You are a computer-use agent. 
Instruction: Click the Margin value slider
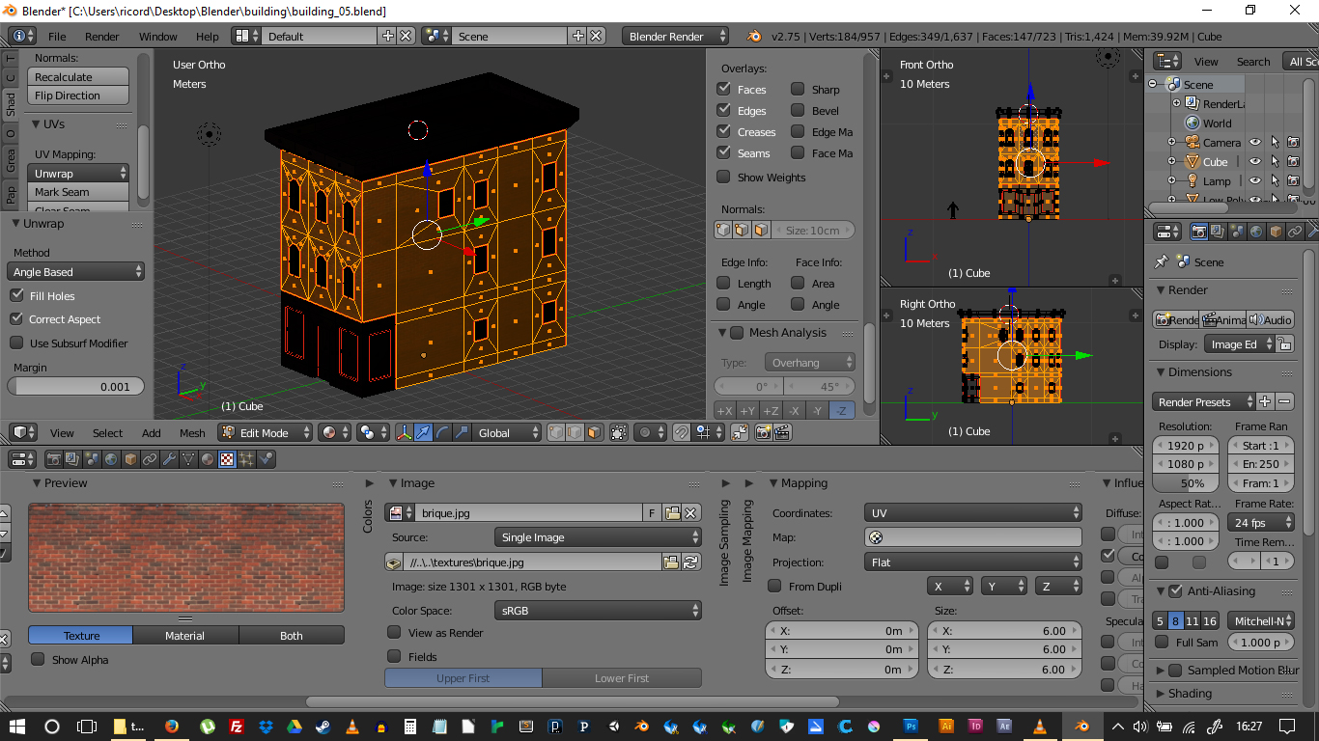75,387
